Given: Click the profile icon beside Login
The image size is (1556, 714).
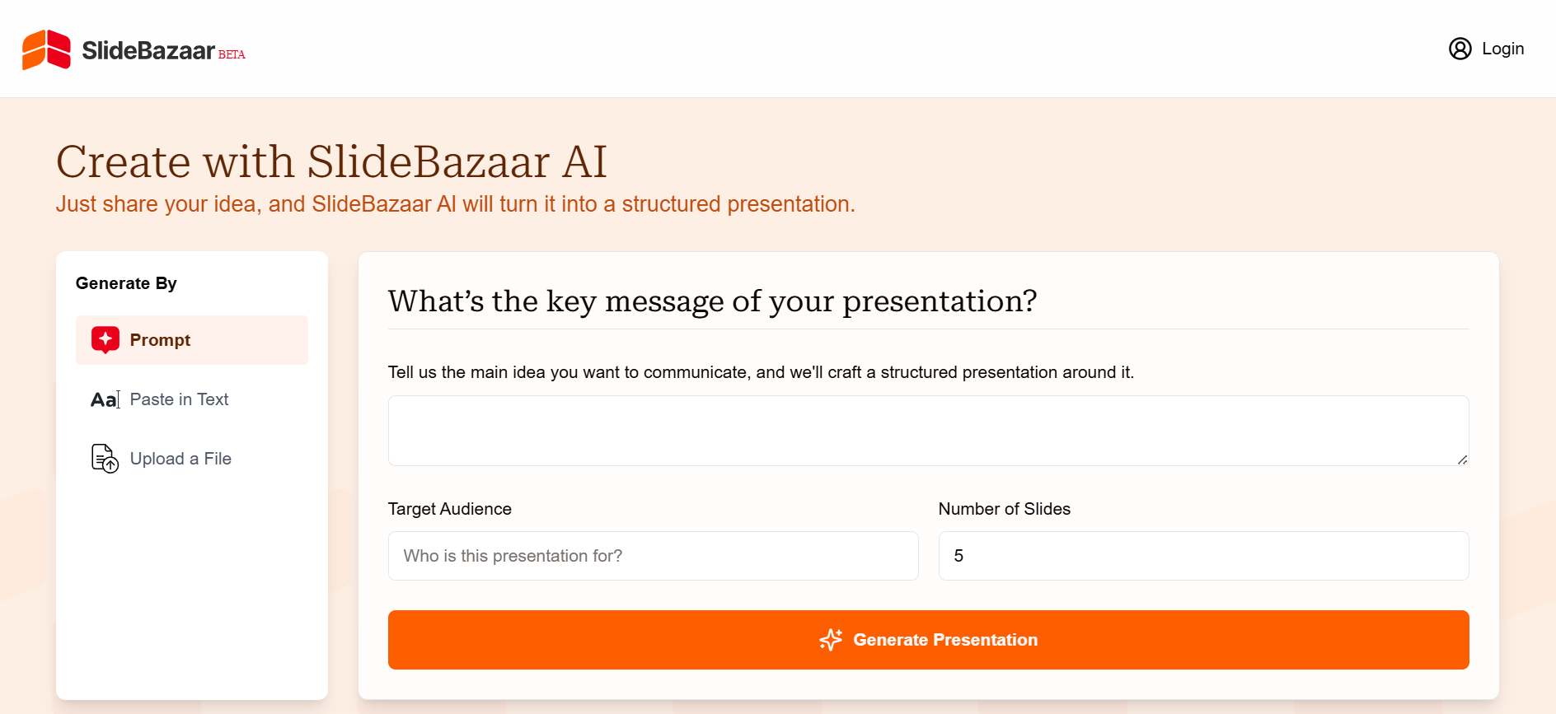Looking at the screenshot, I should (x=1460, y=49).
